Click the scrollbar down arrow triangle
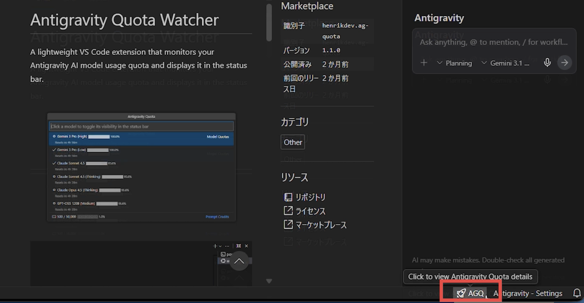This screenshot has width=584, height=303. (269, 281)
